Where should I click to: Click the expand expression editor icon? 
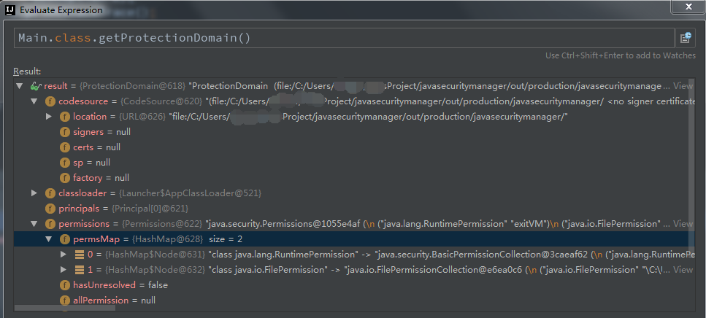point(686,38)
